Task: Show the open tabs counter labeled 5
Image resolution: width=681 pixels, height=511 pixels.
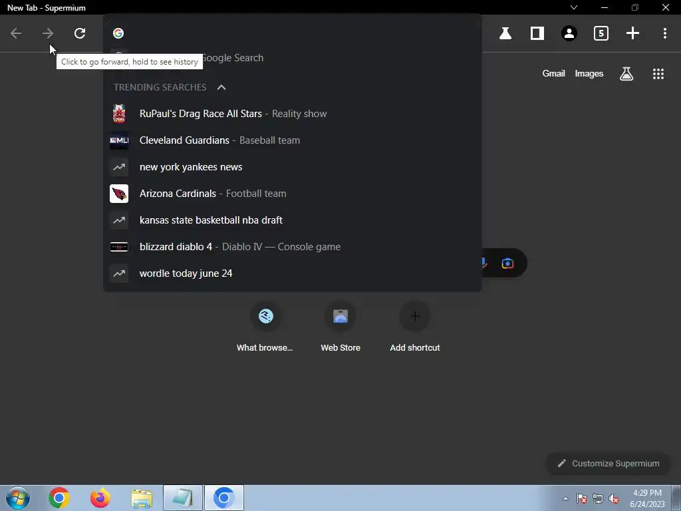Action: (601, 33)
